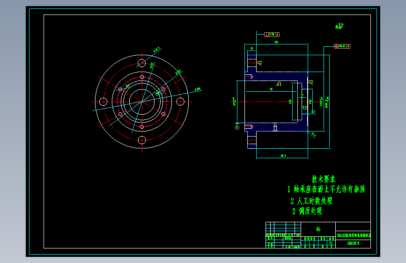Pick the material value 45 in title block
The width and height of the screenshot is (406, 263).
318,229
